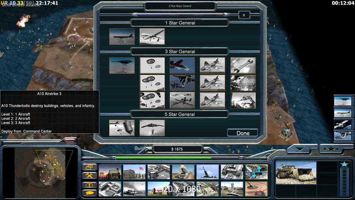Select the B-52 bomber 1 Star power
Viewport: 355px width, 200px height.
pyautogui.click(x=122, y=36)
